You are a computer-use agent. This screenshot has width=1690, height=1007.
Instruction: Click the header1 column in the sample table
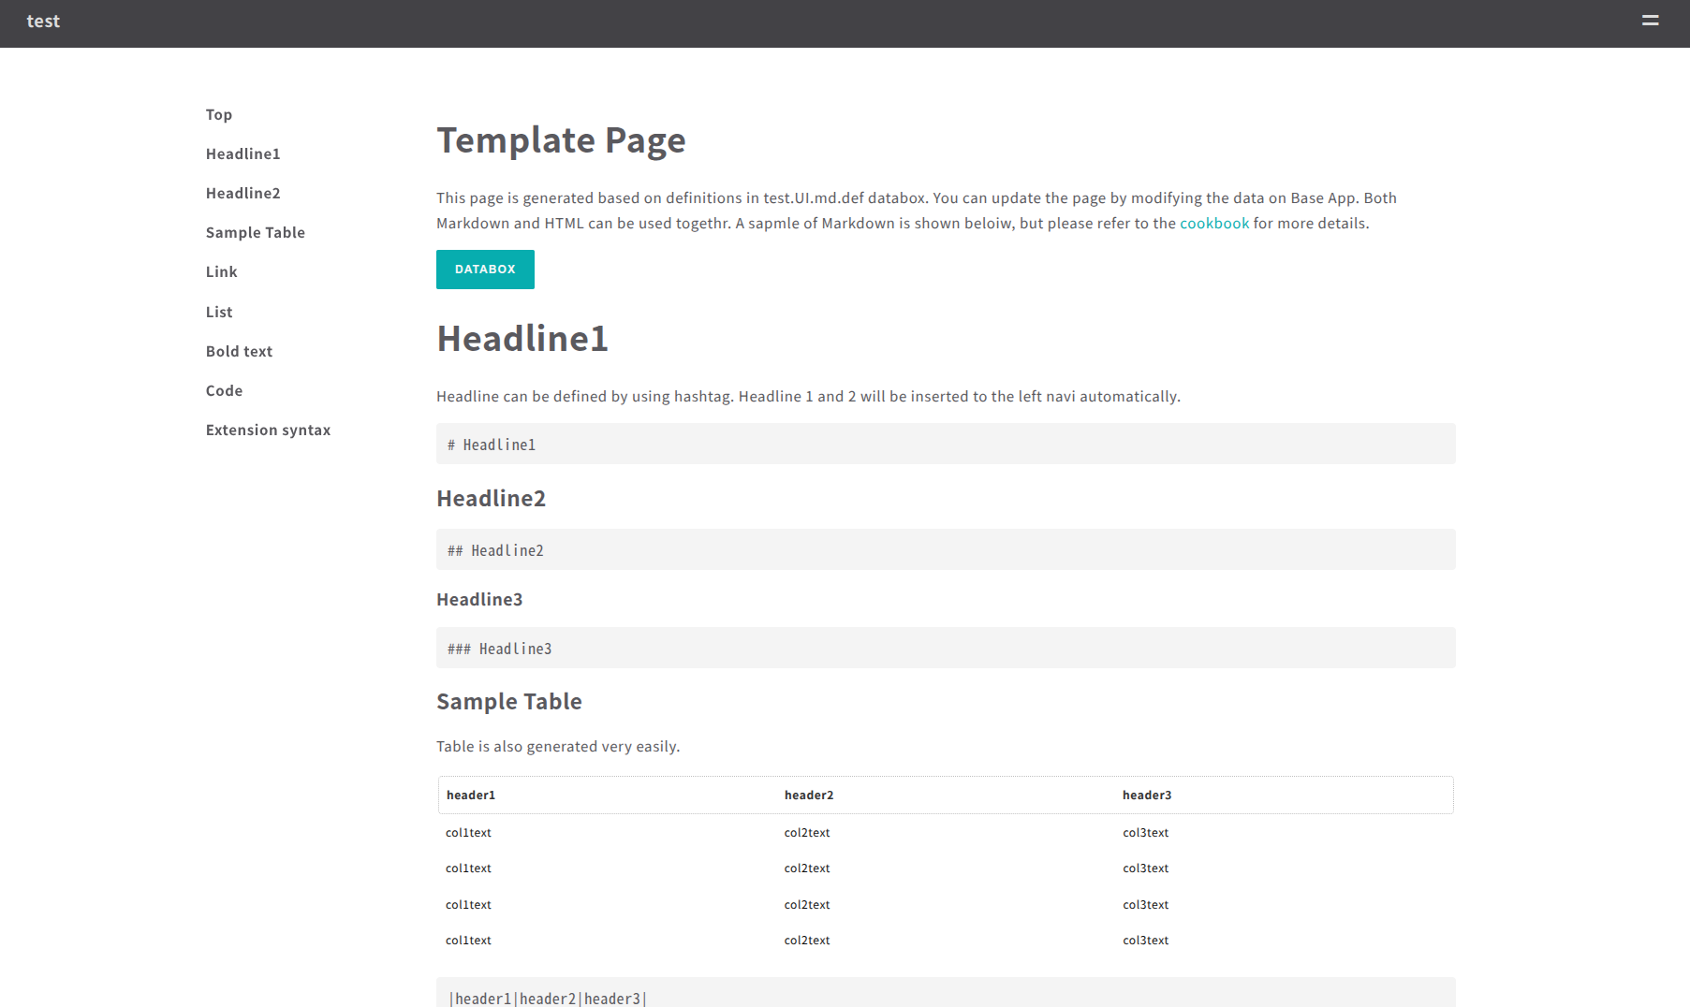471,795
